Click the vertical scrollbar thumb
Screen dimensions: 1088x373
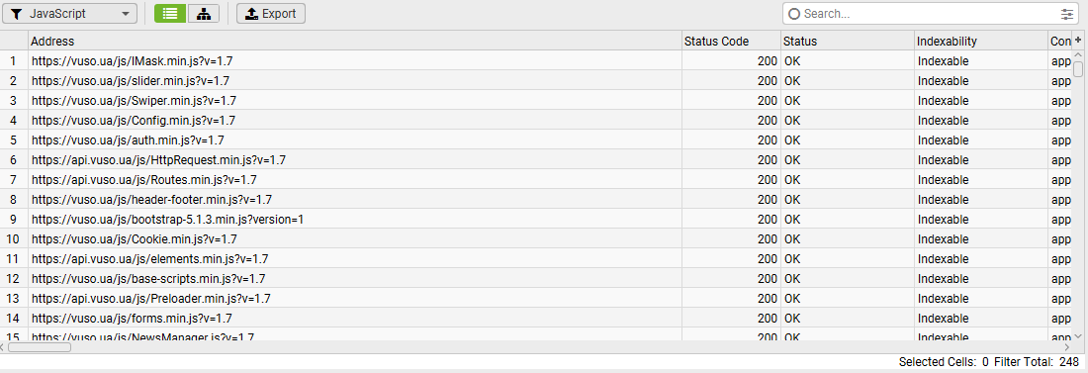1078,69
